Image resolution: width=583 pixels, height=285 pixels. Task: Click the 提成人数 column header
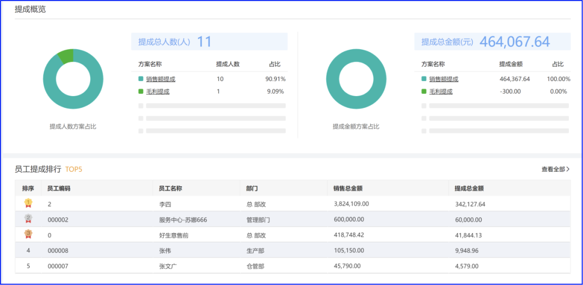(x=228, y=64)
